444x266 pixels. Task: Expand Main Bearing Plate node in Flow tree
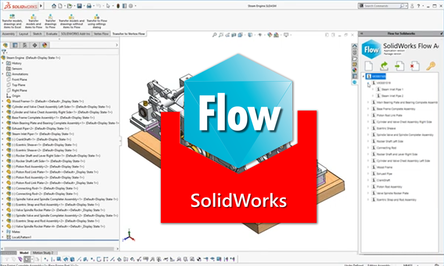point(368,102)
